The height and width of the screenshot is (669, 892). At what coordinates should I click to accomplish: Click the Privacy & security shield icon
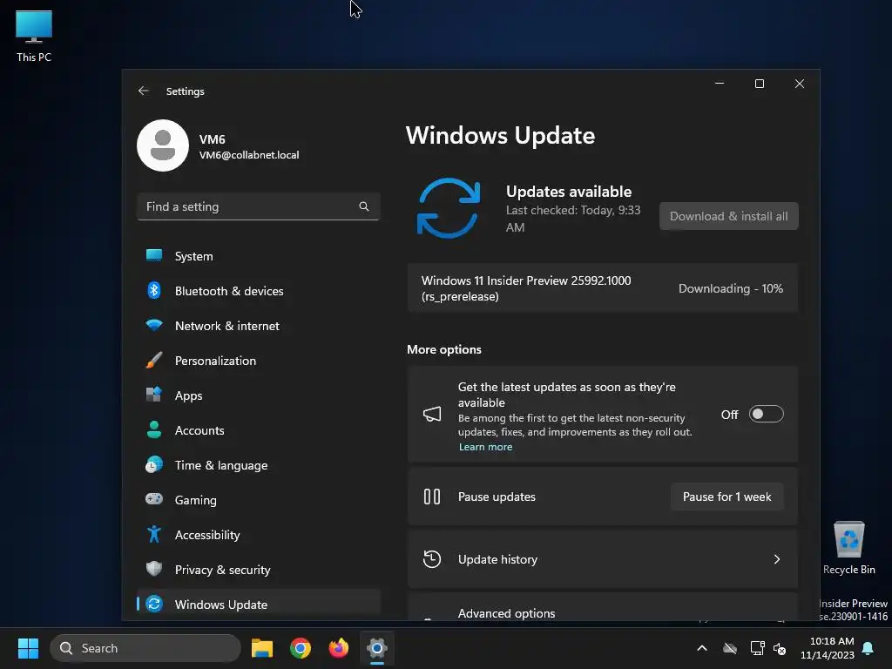click(x=153, y=569)
